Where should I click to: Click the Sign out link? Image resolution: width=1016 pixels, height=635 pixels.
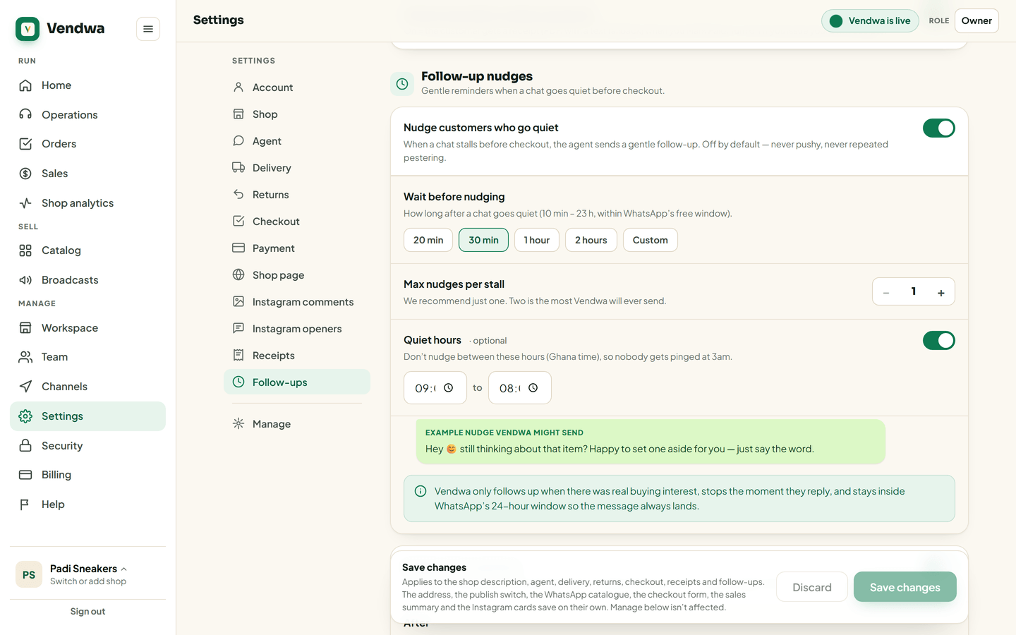click(x=87, y=612)
